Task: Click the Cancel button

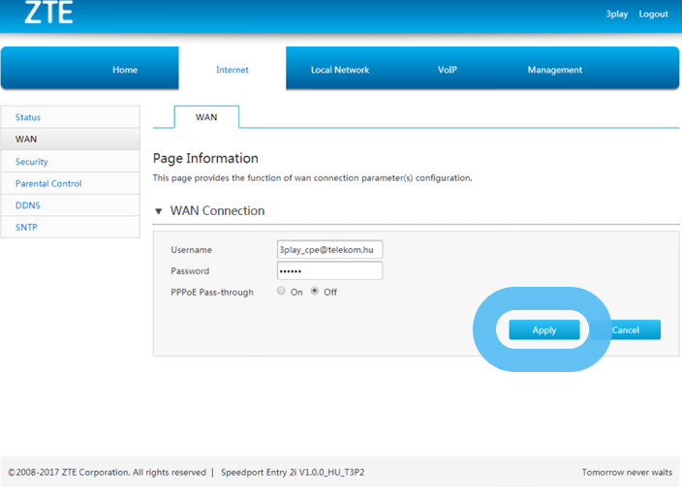Action: (x=627, y=330)
